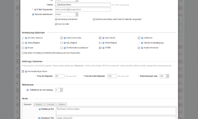198x119 pixels.
Task: Expand Teilnehmer pro Anmeldung dropdown
Action: tap(59, 90)
